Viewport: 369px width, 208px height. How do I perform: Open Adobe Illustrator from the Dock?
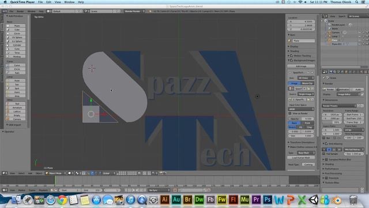(165, 199)
